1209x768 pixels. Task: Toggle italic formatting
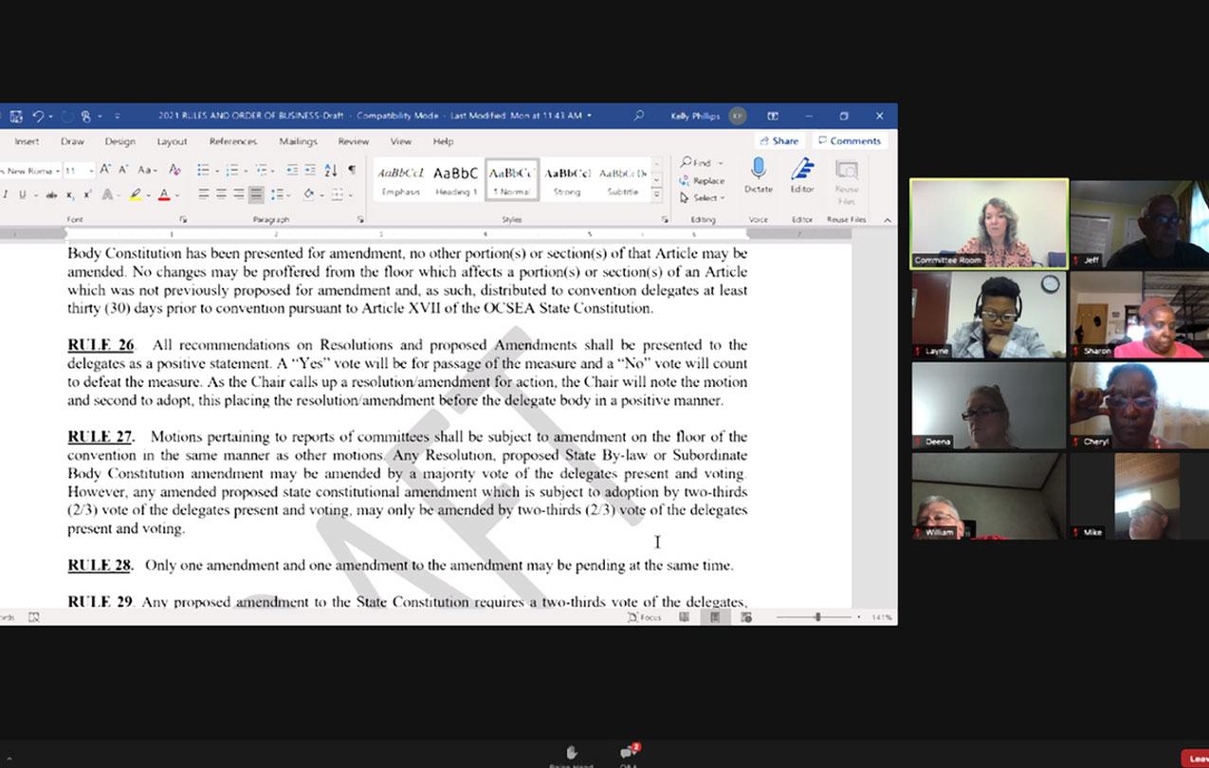pos(6,194)
